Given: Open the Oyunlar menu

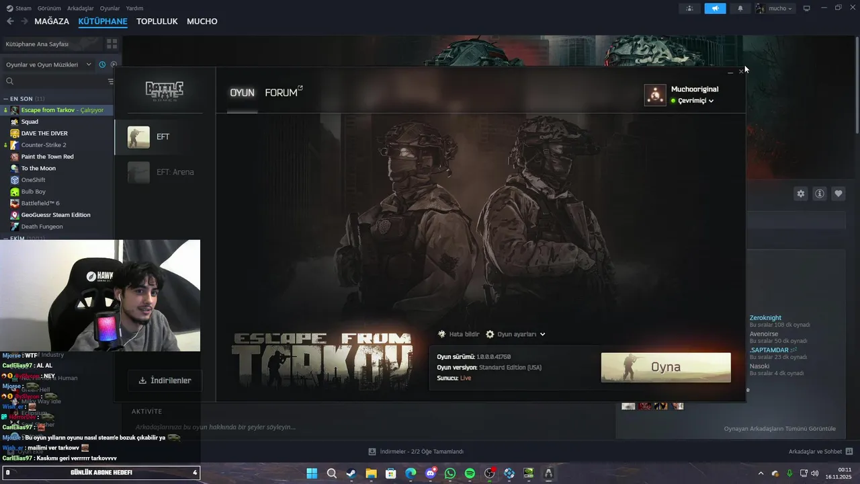Looking at the screenshot, I should coord(110,8).
